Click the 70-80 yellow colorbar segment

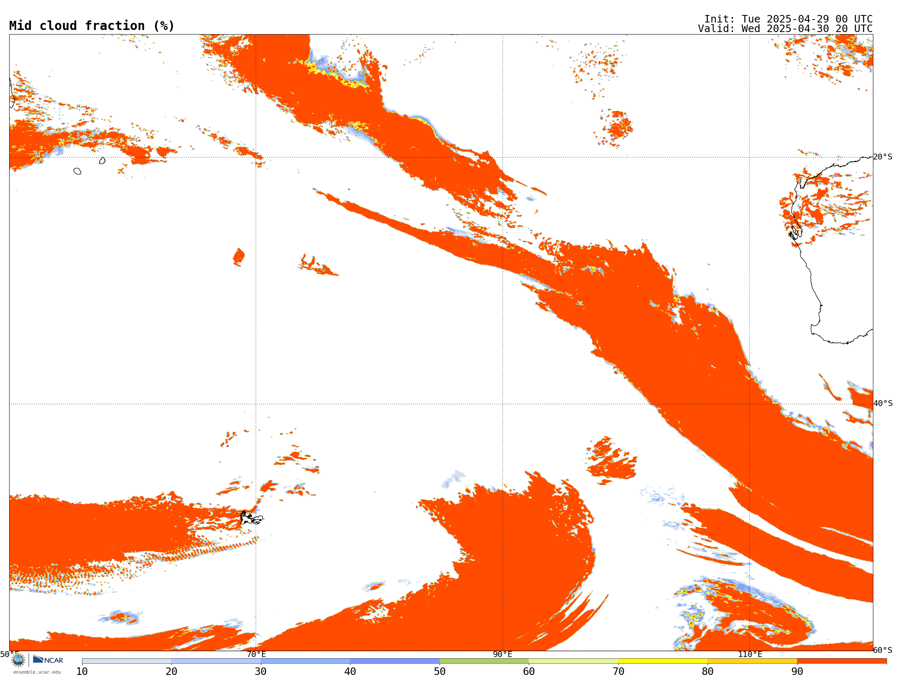[663, 661]
